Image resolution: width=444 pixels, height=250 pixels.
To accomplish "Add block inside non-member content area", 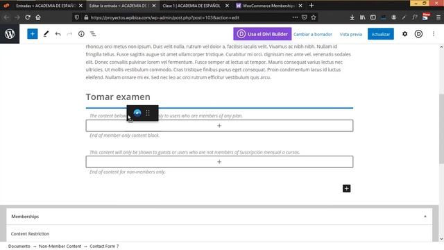I will (219, 162).
